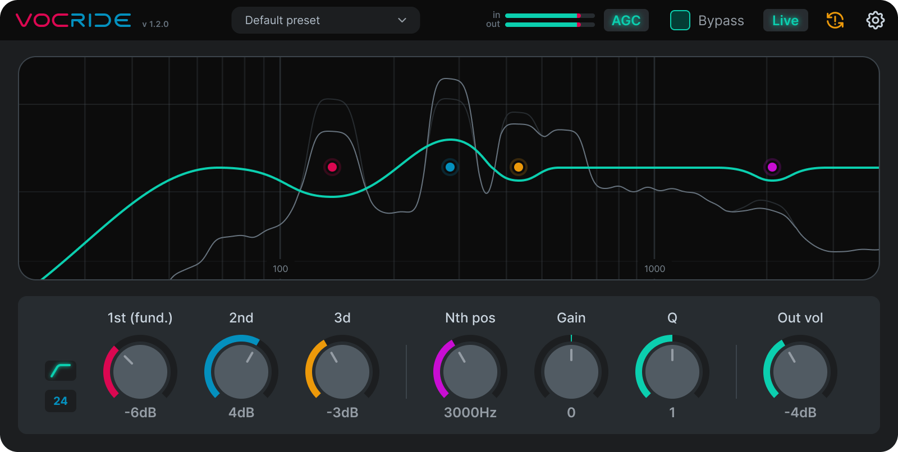Screen dimensions: 898x452
Task: Click the 24 filter slope button
Action: point(61,401)
